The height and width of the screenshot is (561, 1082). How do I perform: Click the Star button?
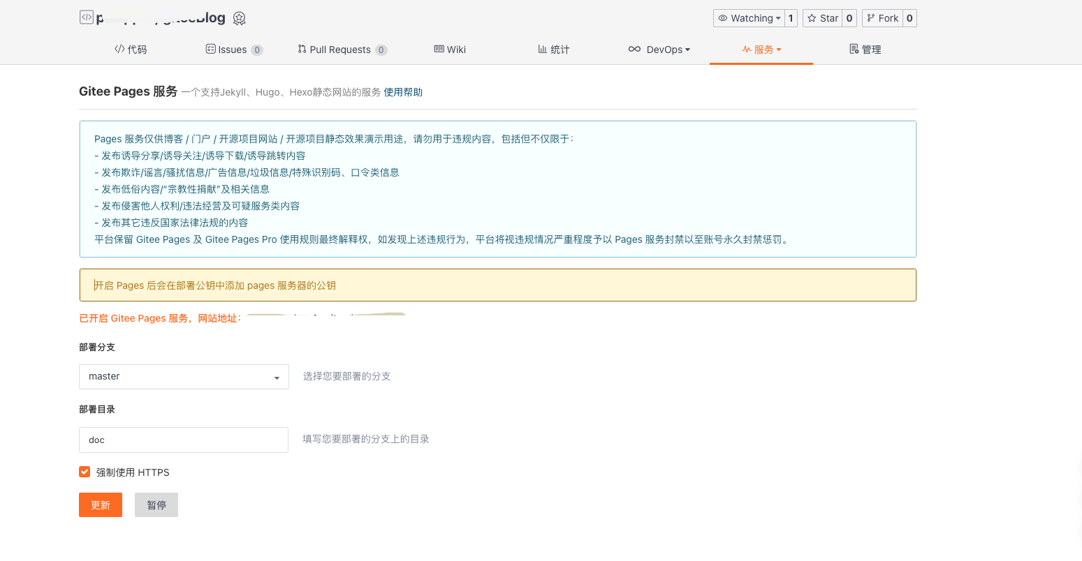point(822,18)
